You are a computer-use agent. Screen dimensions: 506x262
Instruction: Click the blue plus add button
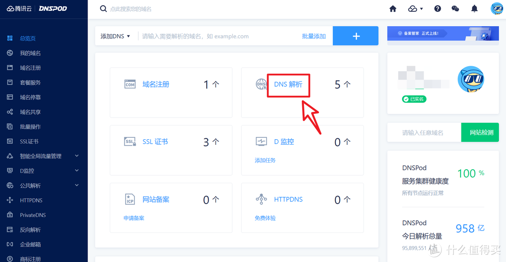[x=355, y=36]
